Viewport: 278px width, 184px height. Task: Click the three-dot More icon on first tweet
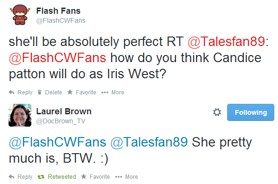(105, 92)
